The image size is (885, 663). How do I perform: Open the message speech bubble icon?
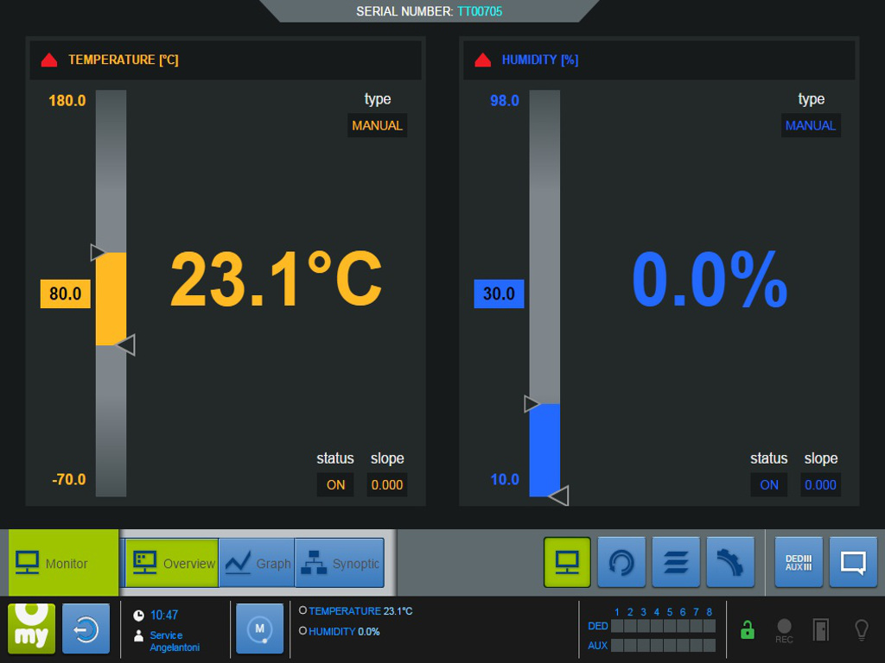pos(853,562)
